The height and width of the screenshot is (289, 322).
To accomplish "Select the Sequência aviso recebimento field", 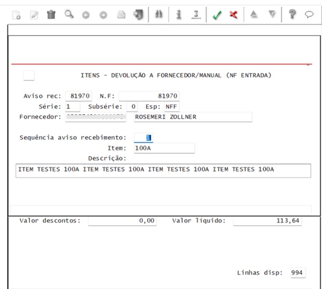I will pos(143,137).
